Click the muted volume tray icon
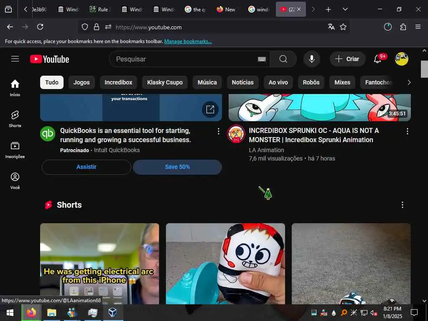The image size is (428, 321). coord(374,313)
